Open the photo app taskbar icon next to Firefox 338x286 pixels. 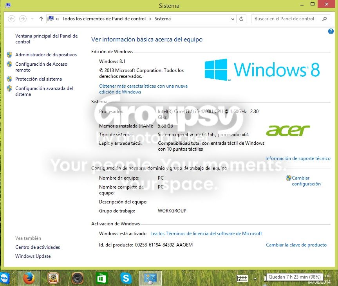[53, 278]
